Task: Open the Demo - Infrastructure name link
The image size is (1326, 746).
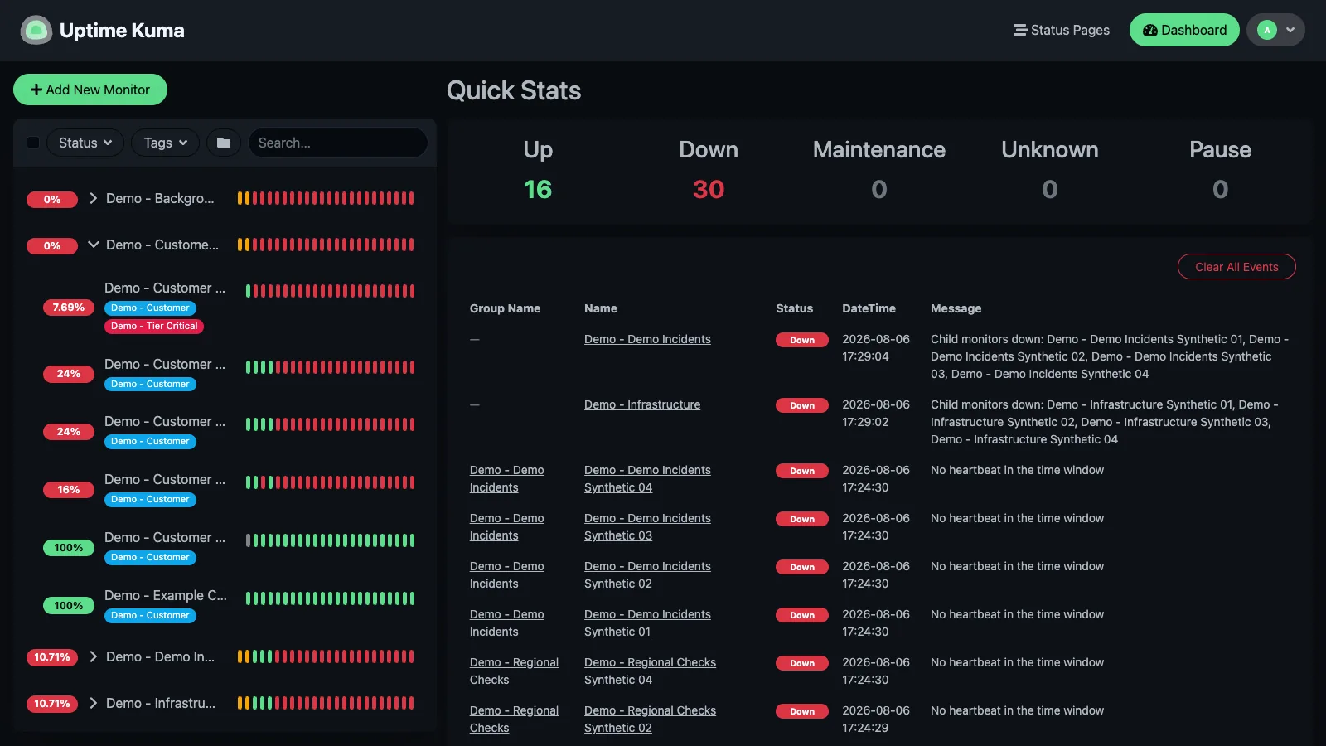Action: (642, 404)
